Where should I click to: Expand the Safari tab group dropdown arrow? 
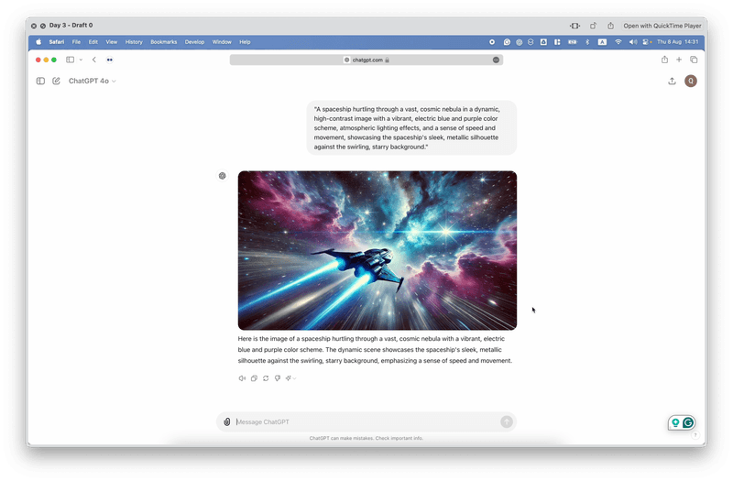click(x=81, y=60)
